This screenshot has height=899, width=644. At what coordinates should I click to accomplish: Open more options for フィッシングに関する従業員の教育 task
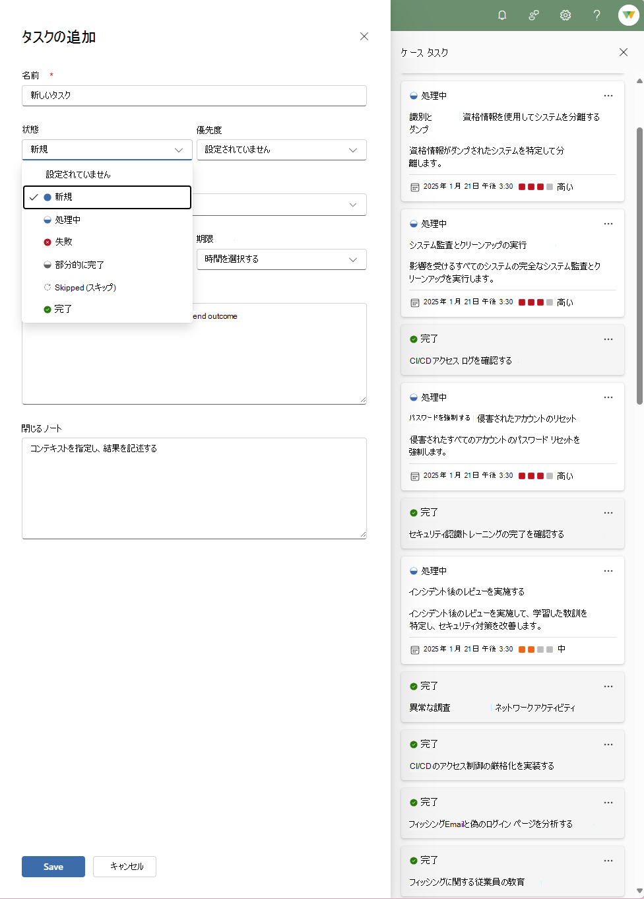pyautogui.click(x=608, y=861)
